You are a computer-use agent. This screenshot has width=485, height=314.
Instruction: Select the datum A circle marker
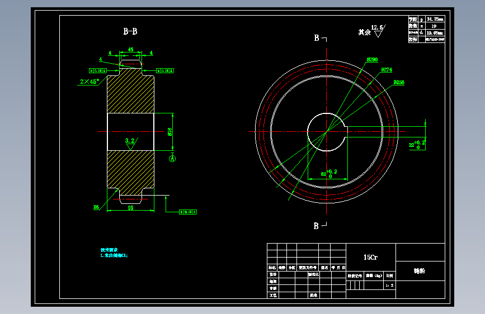172,159
